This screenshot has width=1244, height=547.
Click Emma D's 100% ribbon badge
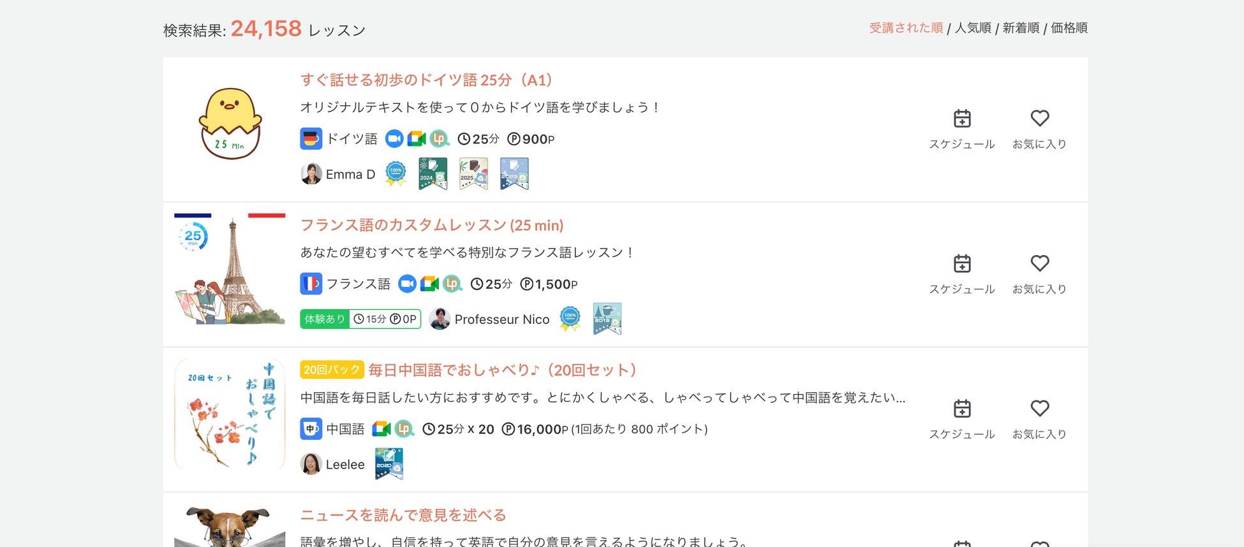pyautogui.click(x=396, y=173)
